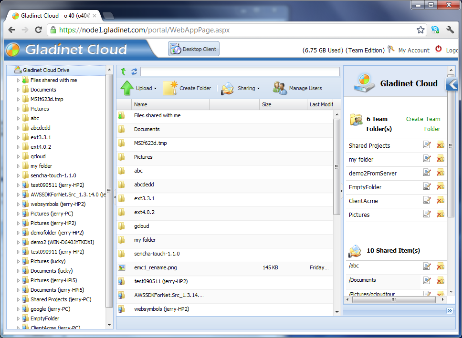The image size is (462, 338).
Task: Click the new tab button in Chrome
Action: tap(108, 16)
